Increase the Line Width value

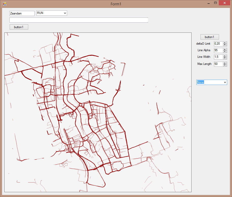[225, 56]
